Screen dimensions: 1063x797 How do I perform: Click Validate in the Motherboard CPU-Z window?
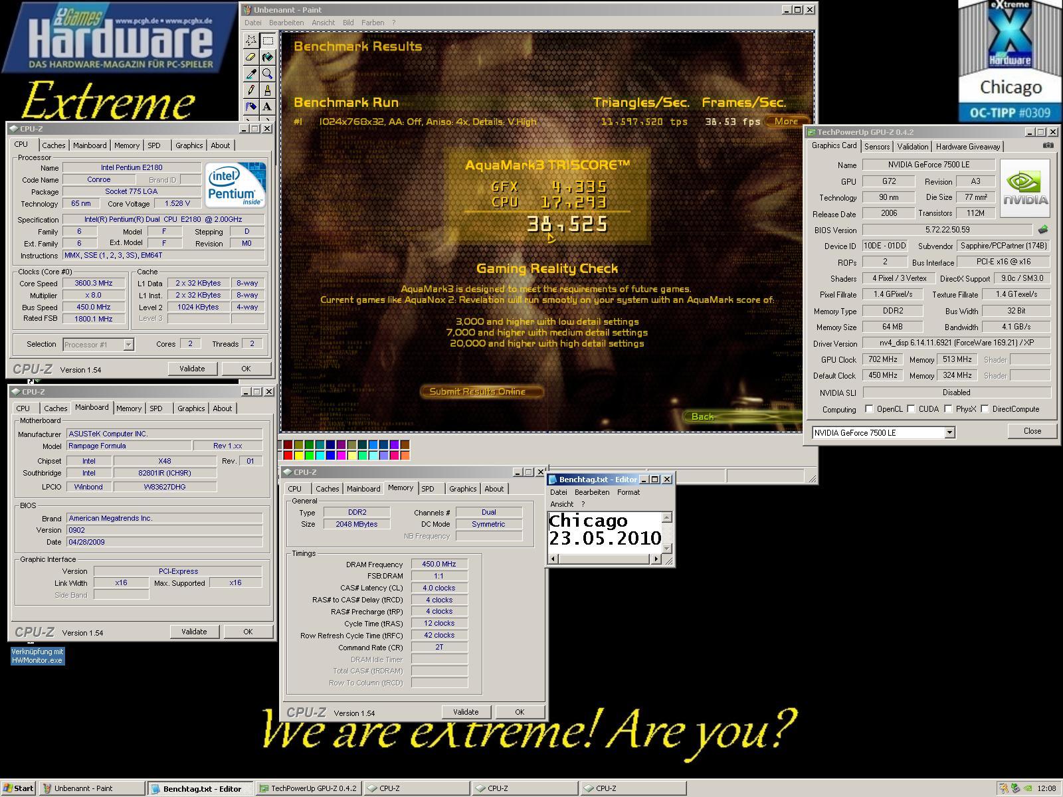194,632
